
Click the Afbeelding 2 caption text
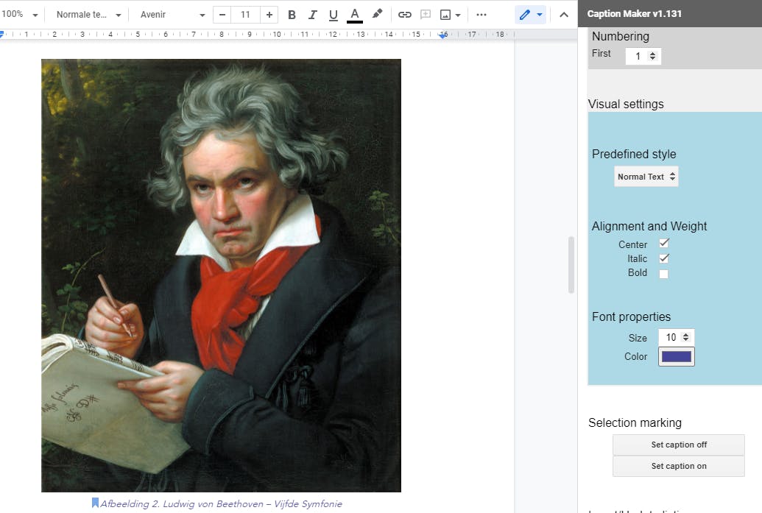coord(221,503)
